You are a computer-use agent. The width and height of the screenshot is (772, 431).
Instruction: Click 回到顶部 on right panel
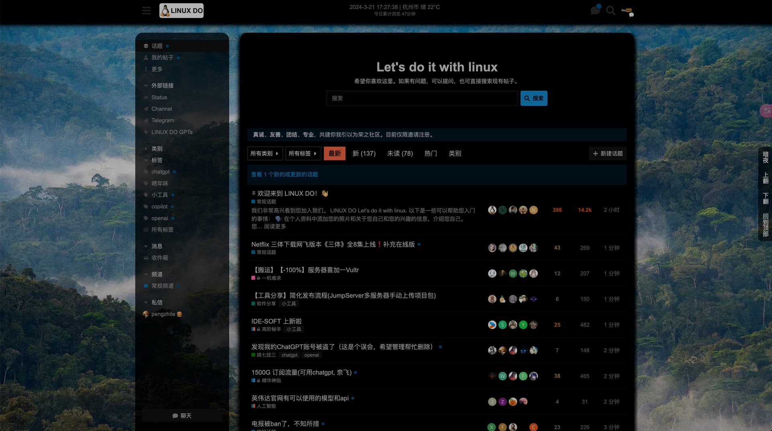pyautogui.click(x=766, y=225)
